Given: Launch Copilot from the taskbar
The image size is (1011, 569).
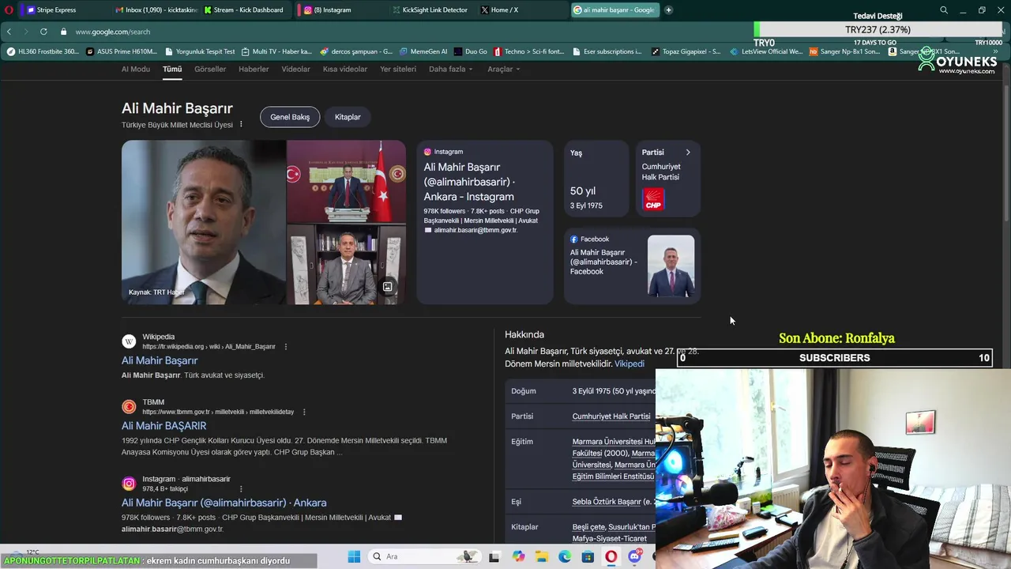Looking at the screenshot, I should pos(518,557).
